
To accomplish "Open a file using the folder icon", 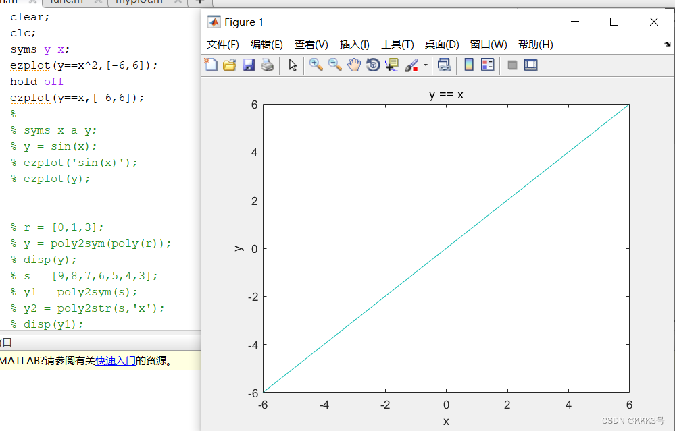I will (x=230, y=65).
